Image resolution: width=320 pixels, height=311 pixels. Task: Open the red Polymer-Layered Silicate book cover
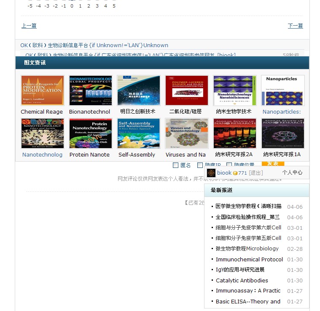point(187,90)
